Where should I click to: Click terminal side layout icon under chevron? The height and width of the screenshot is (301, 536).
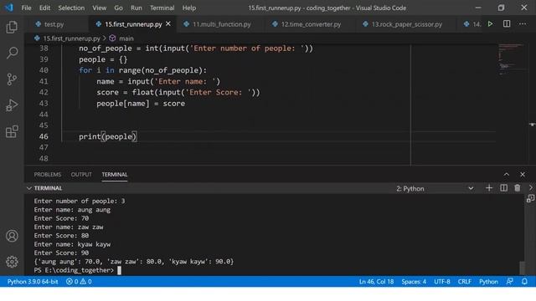click(530, 199)
